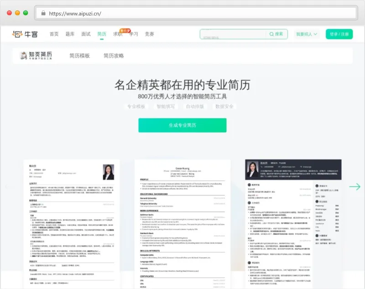Viewport: 365px width, 289px height.
Task: Click the 知页简历 logo
Action: pos(36,56)
